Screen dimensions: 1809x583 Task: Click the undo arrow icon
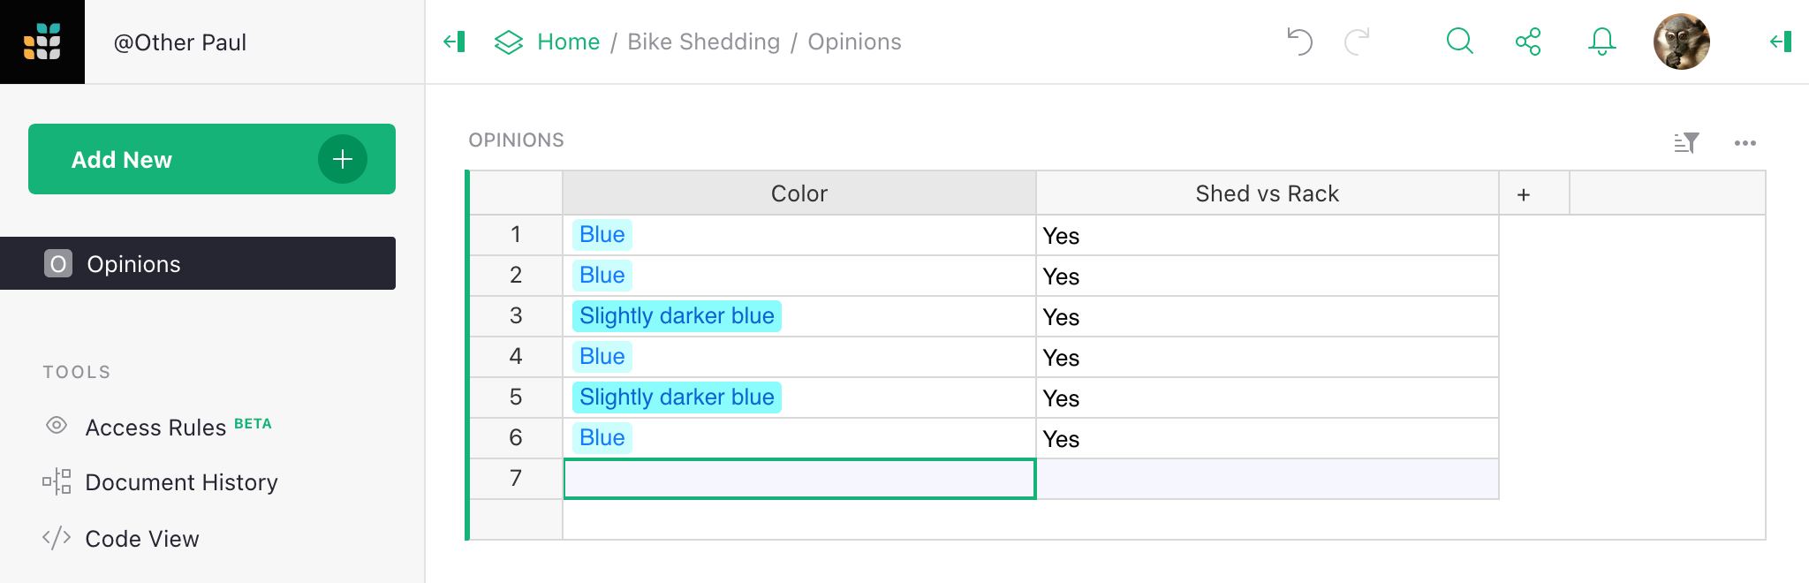1299,42
